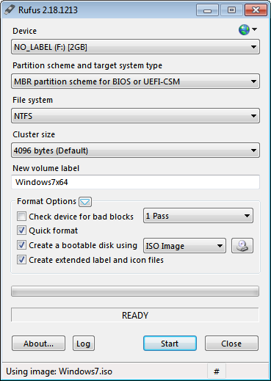Screen dimensions: 271x381
Task: Maximize the Rufus window
Action: [231, 10]
